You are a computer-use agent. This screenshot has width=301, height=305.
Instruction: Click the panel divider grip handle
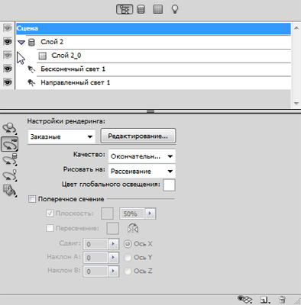tap(150, 111)
